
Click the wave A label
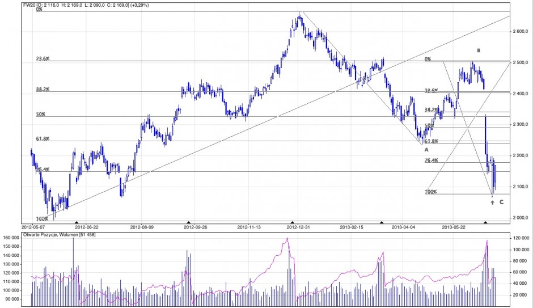426,150
